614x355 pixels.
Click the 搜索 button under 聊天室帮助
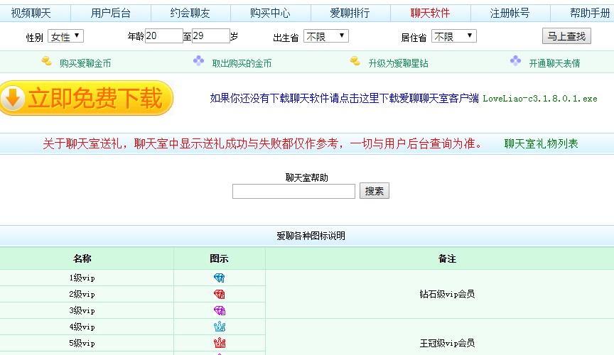[375, 191]
